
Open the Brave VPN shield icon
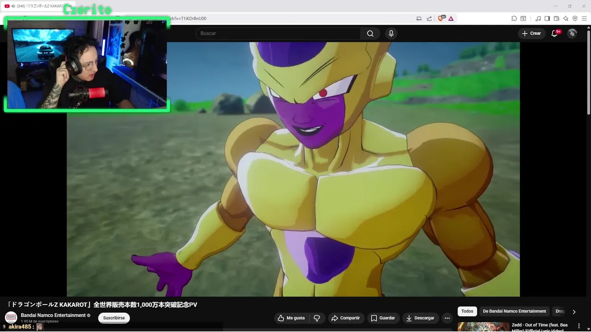(575, 18)
